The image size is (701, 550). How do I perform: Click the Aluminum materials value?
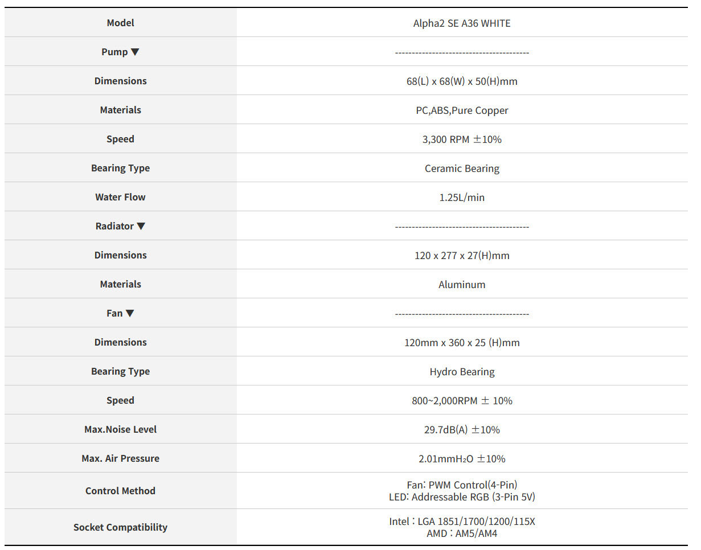pyautogui.click(x=462, y=285)
